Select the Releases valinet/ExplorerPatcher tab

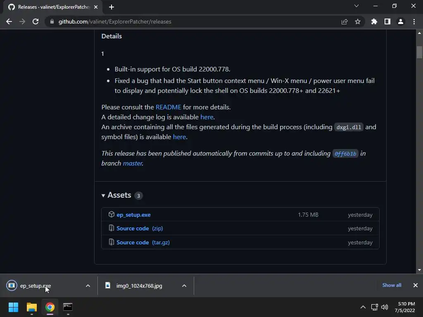click(x=53, y=7)
